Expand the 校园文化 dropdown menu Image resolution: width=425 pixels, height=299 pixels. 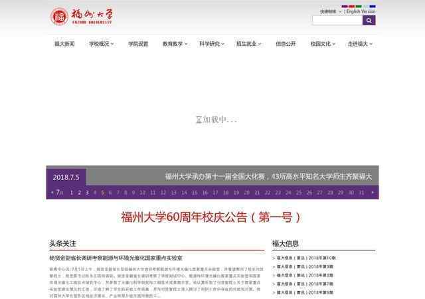point(323,44)
